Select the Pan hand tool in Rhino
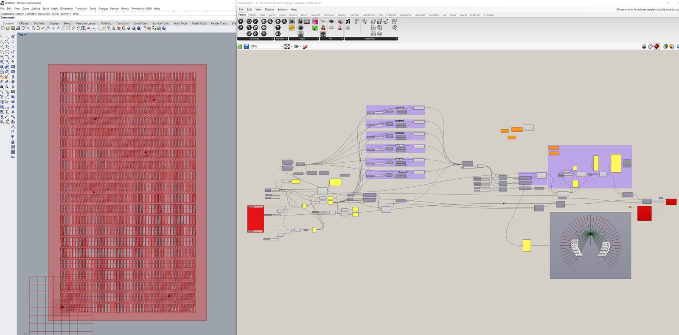 click(x=48, y=28)
